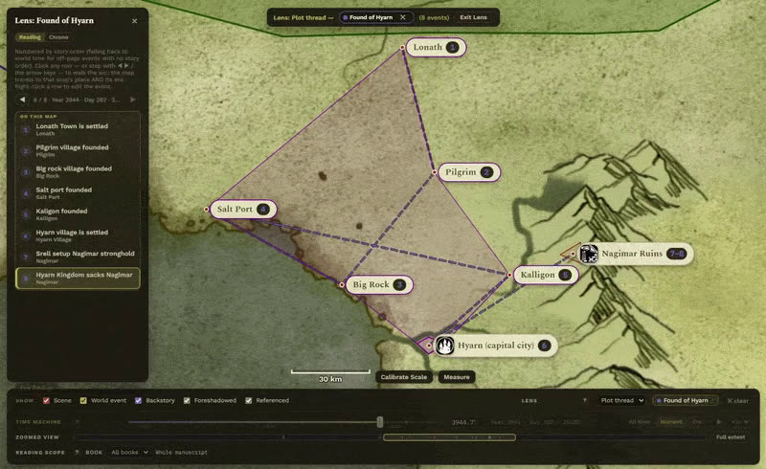This screenshot has width=766, height=469.
Task: Close the Lens: Found of Hyarn panel
Action: tap(134, 21)
